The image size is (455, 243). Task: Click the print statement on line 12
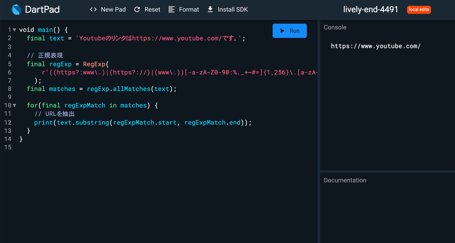click(143, 122)
